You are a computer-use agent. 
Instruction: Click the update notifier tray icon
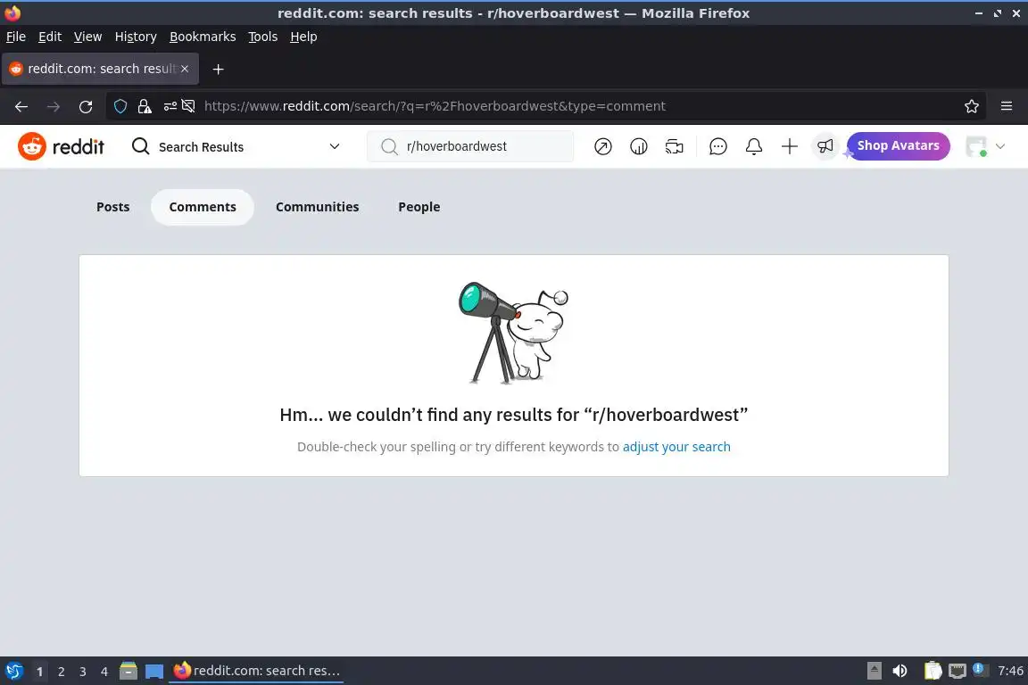tap(978, 669)
